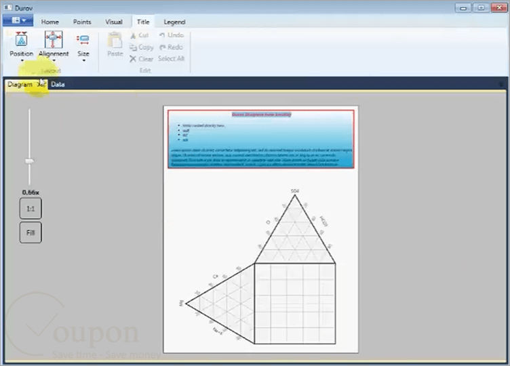Screen dimensions: 510x366
Task: Click the Copy icon
Action: pos(133,47)
